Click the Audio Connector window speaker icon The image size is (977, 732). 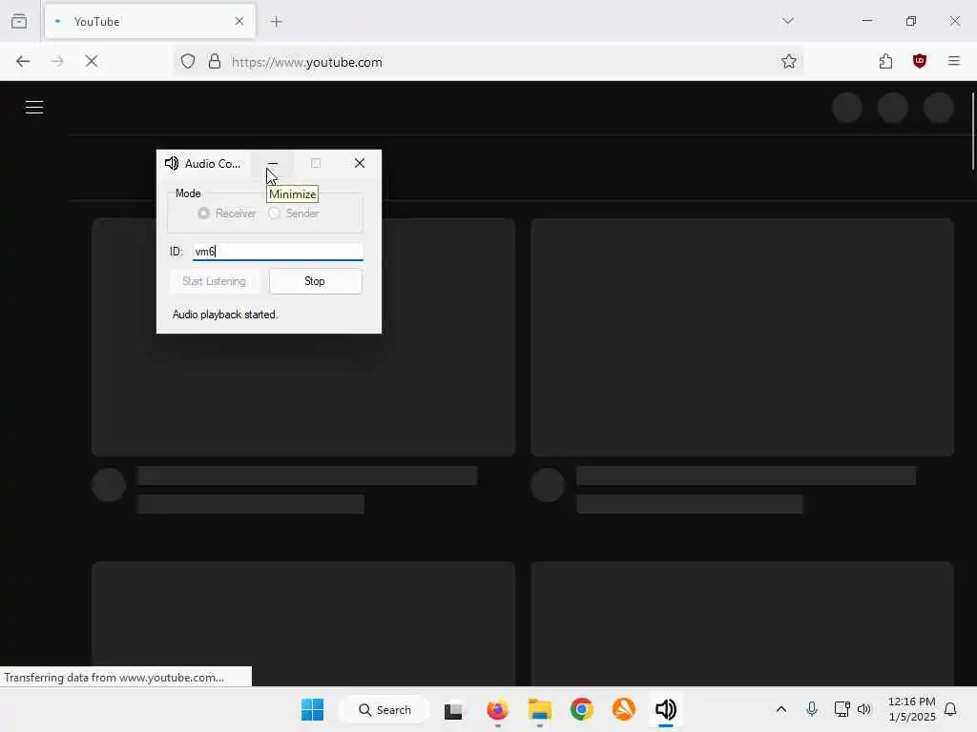click(x=172, y=163)
